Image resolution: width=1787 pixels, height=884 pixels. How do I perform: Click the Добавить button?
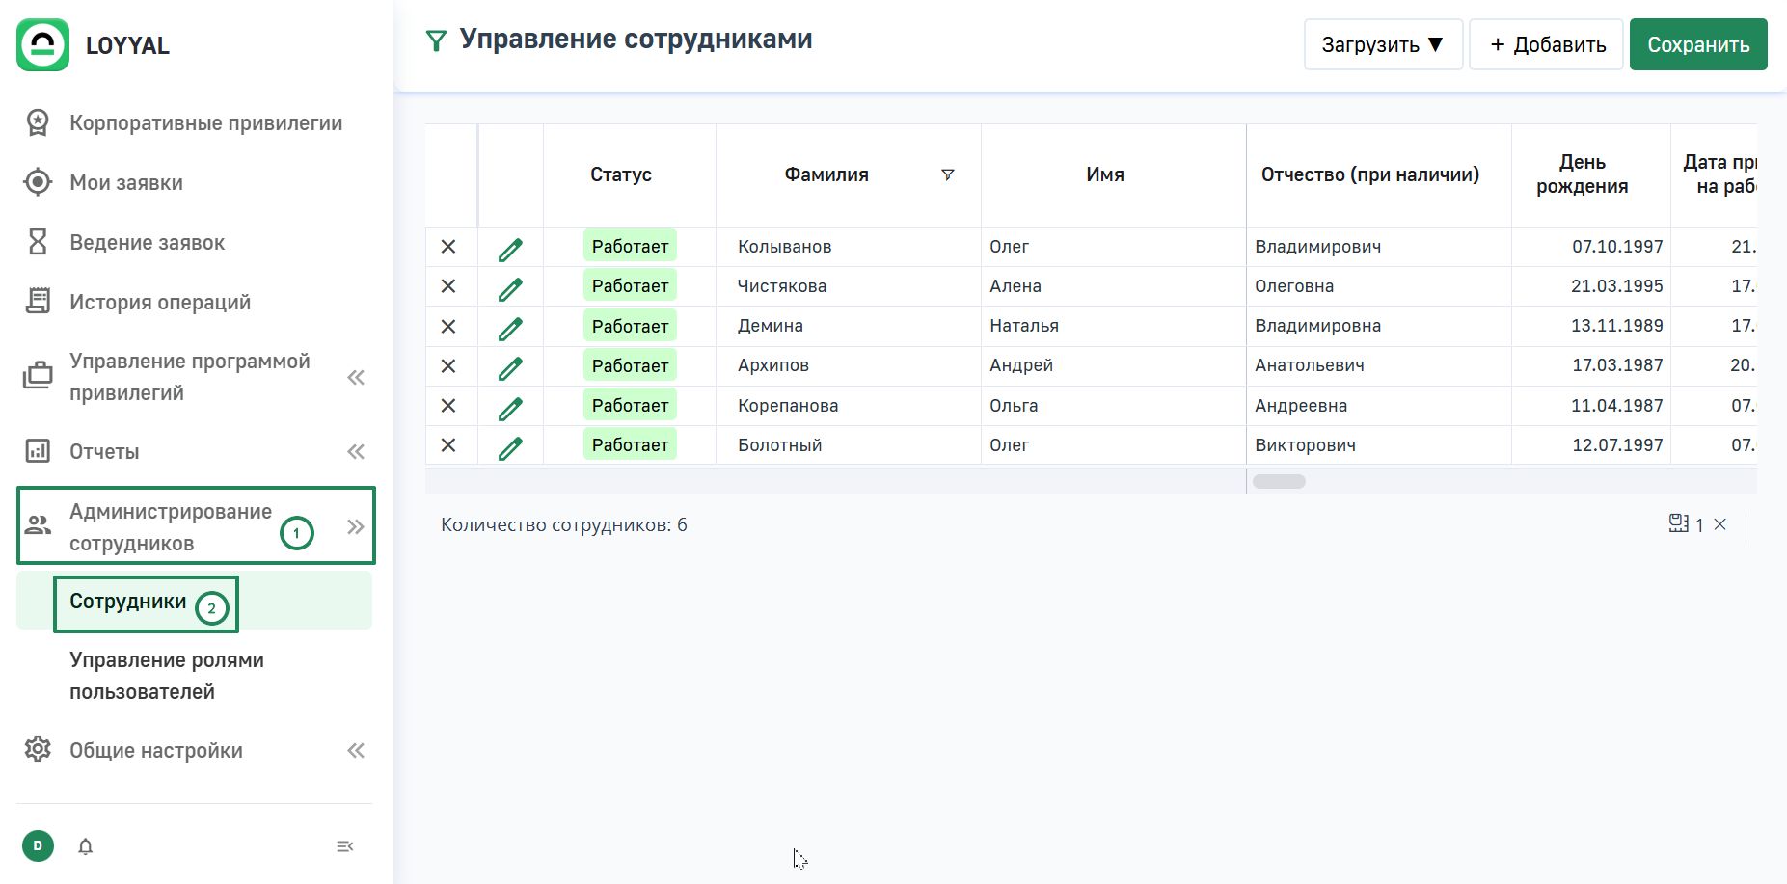tap(1547, 45)
